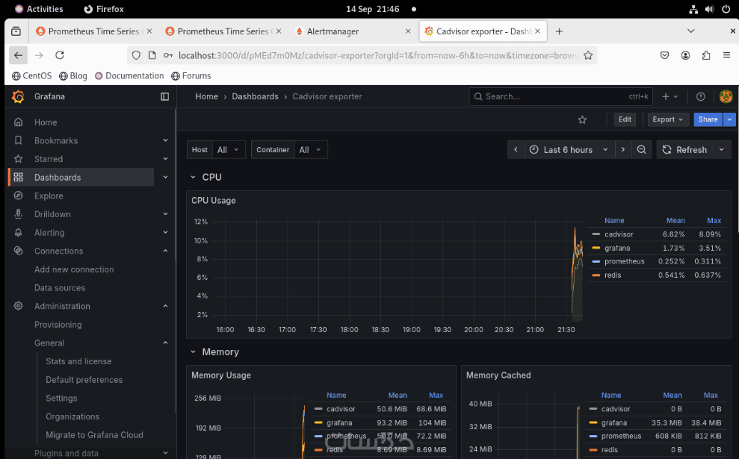This screenshot has height=459, width=739.
Task: Click the Share button
Action: [x=708, y=119]
